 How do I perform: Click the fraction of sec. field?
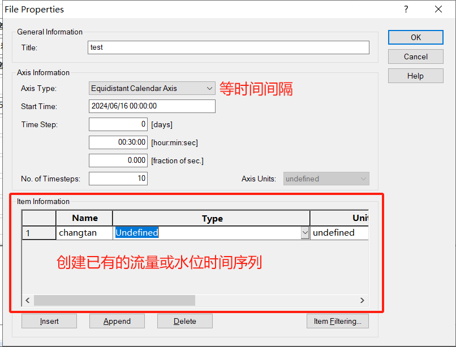118,161
